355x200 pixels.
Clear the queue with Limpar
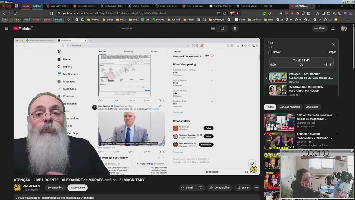[x=332, y=52]
